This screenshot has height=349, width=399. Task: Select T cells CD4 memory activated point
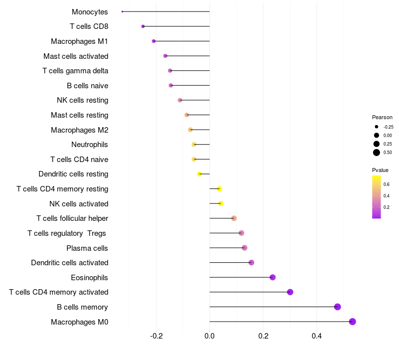(290, 292)
